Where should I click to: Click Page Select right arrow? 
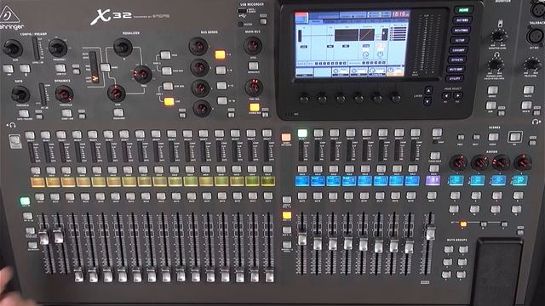[458, 96]
